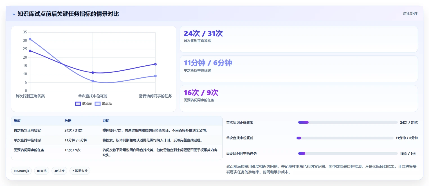Image resolution: width=429 pixels, height=186 pixels.
Task: Click the 试点后 data point at 31
Action: click(x=30, y=39)
